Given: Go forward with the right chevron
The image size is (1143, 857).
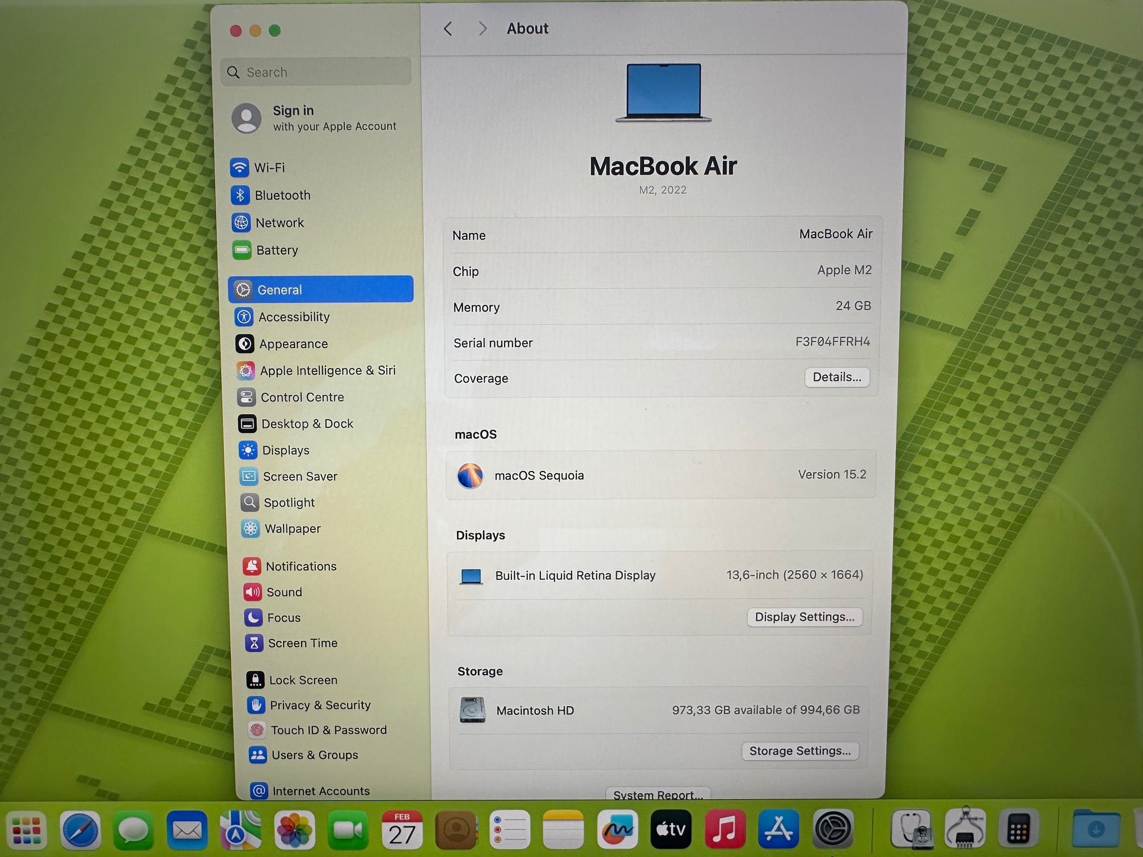Looking at the screenshot, I should coord(482,29).
